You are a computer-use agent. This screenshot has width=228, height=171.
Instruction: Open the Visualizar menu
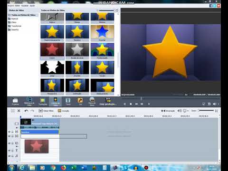pos(25,6)
